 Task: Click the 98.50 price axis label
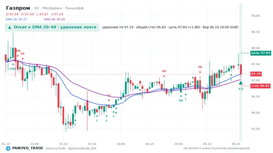pyautogui.click(x=256, y=32)
